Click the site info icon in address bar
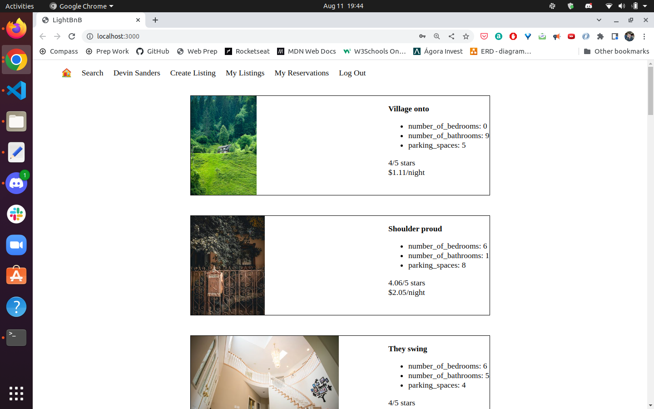The height and width of the screenshot is (409, 654). coord(89,36)
